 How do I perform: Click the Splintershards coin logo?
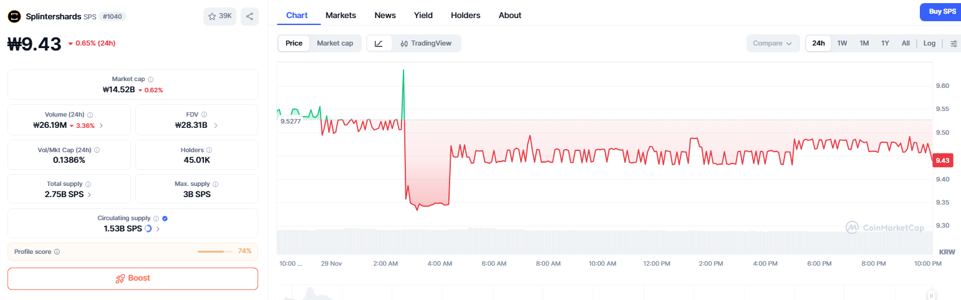[x=14, y=16]
